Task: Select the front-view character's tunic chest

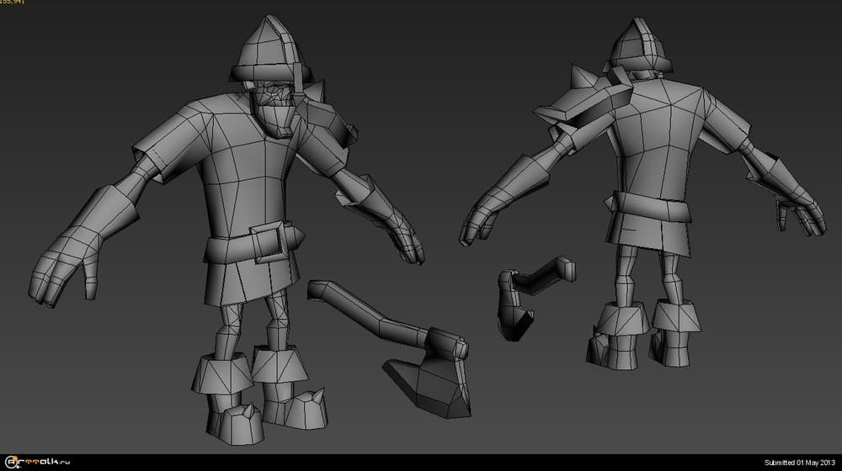Action: coord(253,168)
